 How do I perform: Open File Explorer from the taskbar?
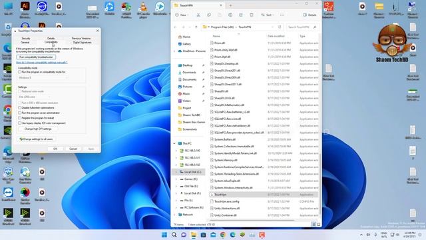pos(194,235)
